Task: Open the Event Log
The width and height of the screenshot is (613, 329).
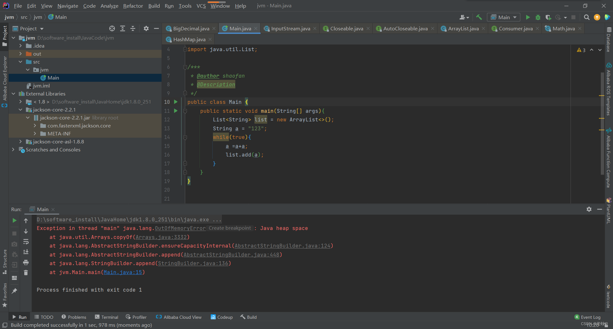Action: click(587, 317)
